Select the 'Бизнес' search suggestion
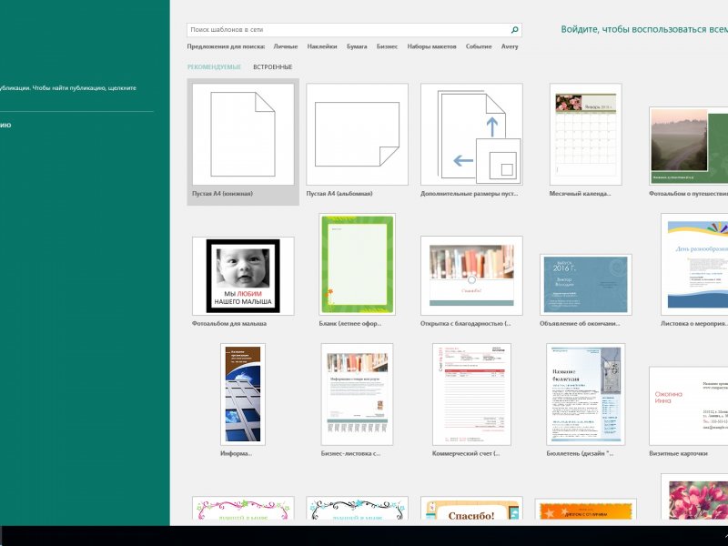This screenshot has width=728, height=546. (x=387, y=46)
